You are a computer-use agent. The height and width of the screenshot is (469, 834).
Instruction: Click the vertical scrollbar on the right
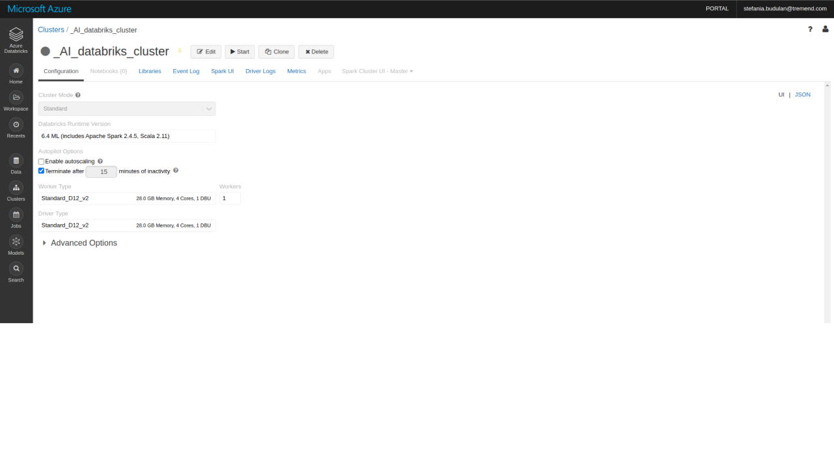pos(827,202)
